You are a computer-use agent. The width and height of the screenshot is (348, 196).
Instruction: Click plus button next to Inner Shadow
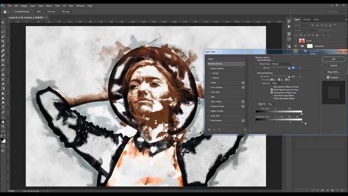243,87
